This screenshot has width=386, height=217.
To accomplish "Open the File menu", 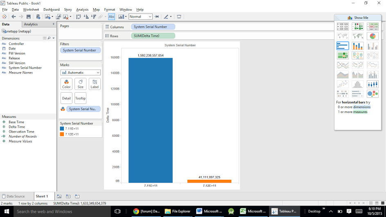I will pyautogui.click(x=5, y=9).
